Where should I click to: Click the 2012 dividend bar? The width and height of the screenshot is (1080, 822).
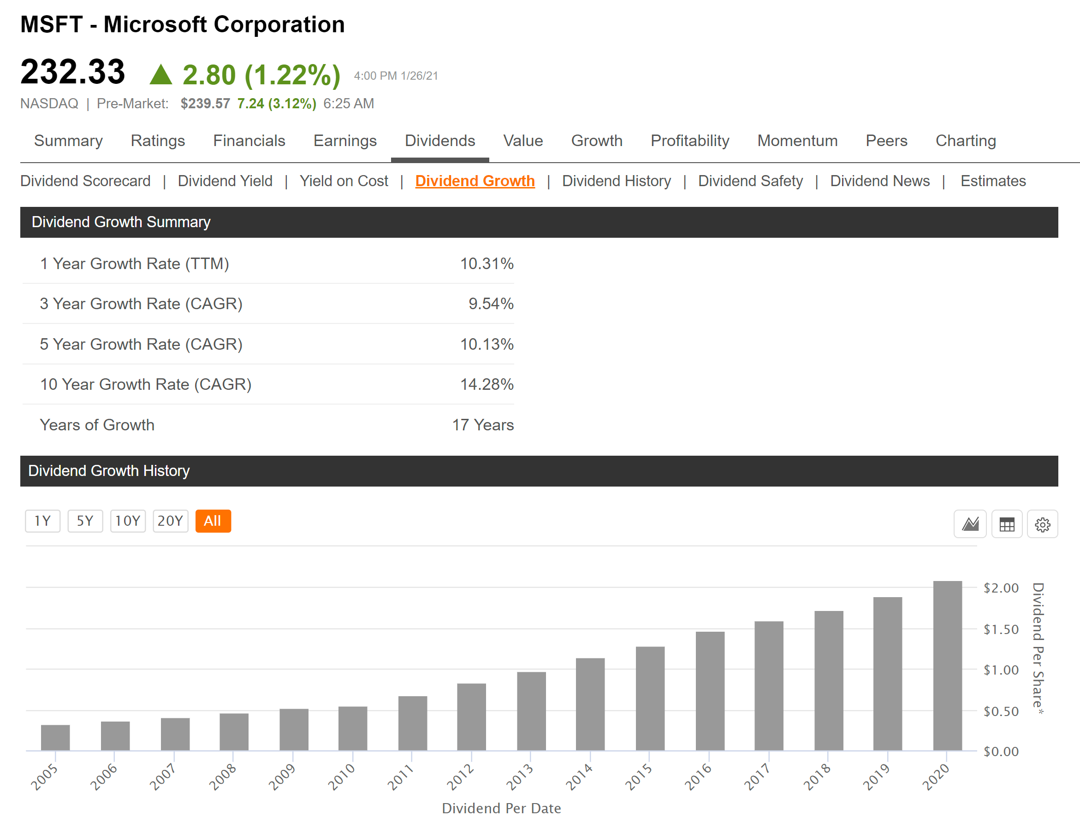pyautogui.click(x=471, y=717)
